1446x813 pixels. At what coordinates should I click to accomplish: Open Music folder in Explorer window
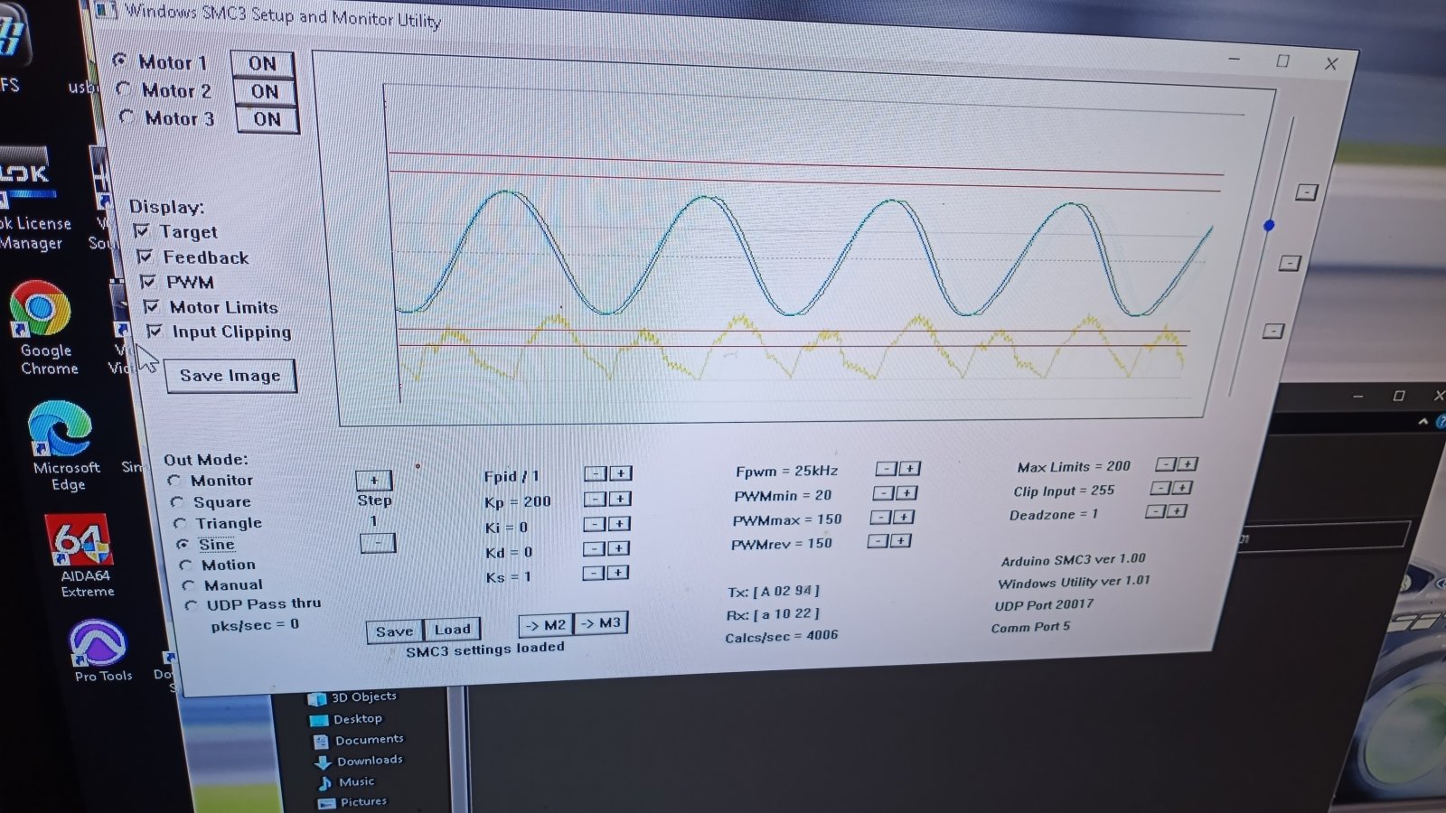tap(346, 781)
